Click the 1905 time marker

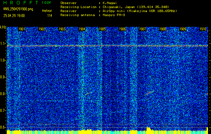click(102, 29)
